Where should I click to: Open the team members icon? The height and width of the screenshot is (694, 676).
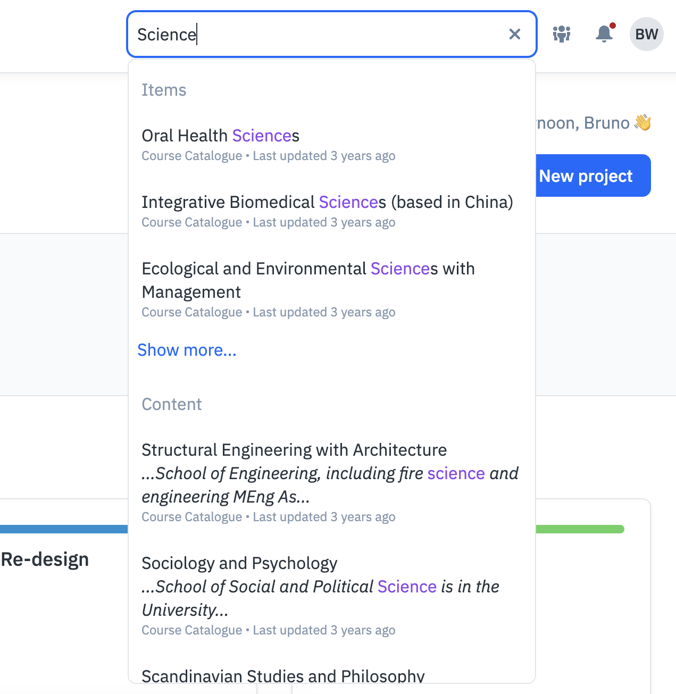point(562,34)
